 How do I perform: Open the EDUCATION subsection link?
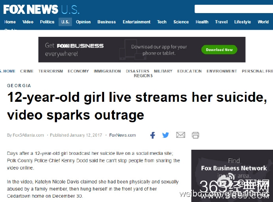click(190, 71)
